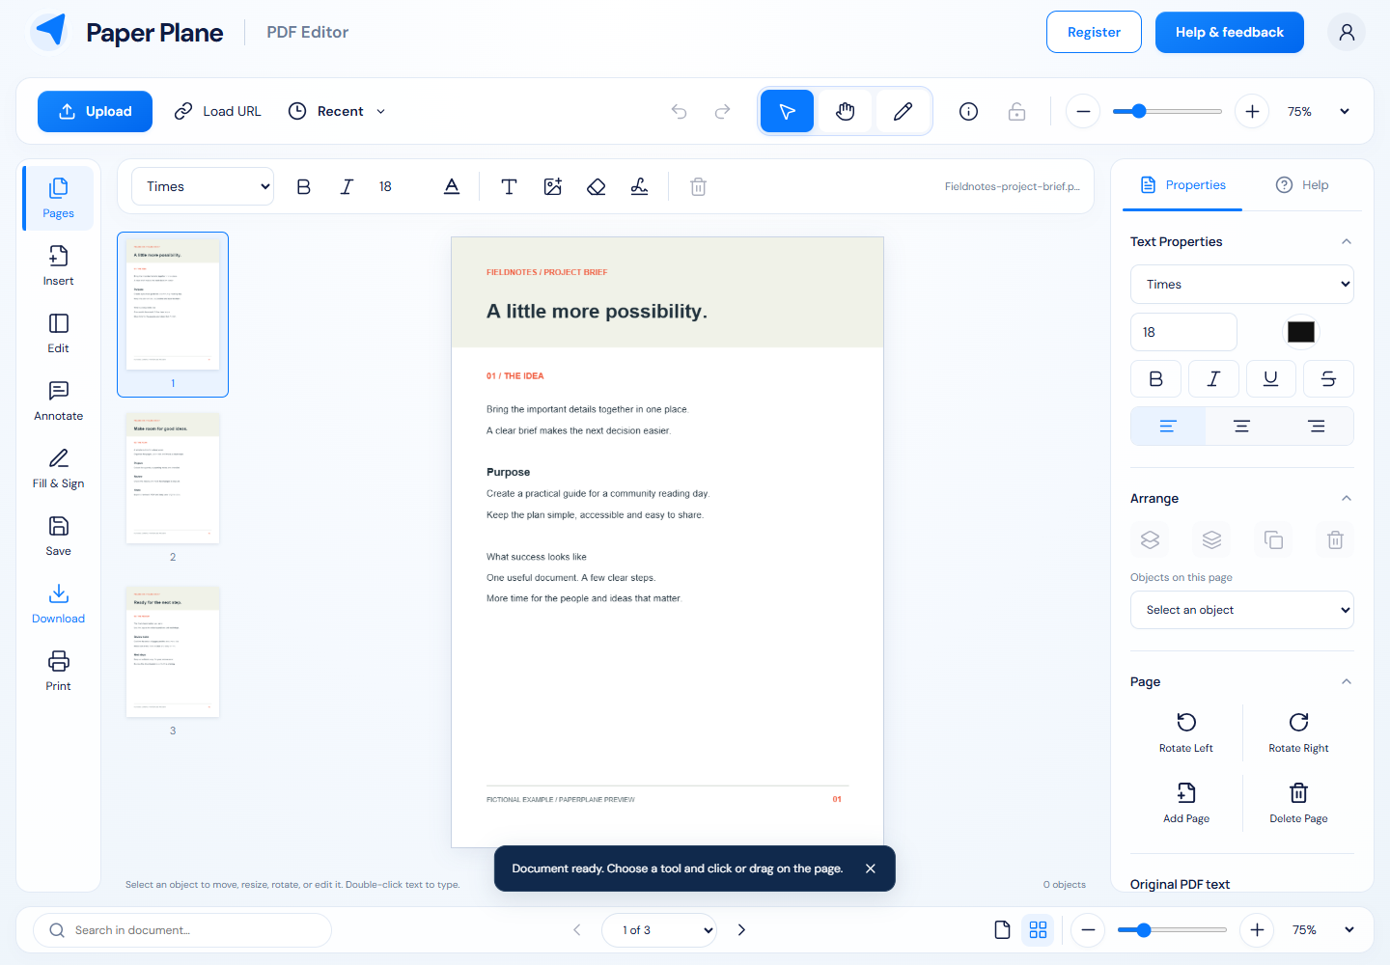
Task: Toggle underline text formatting
Action: [x=1270, y=379]
